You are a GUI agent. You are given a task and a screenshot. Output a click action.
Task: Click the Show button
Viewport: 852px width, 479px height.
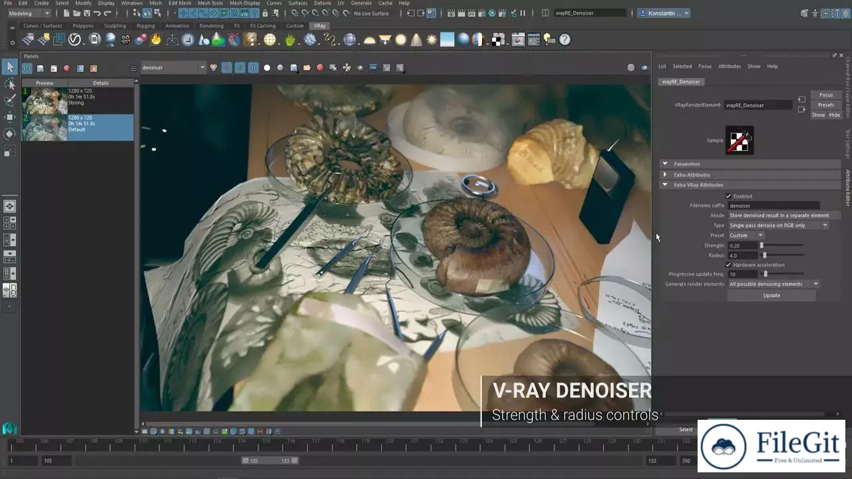[x=818, y=115]
